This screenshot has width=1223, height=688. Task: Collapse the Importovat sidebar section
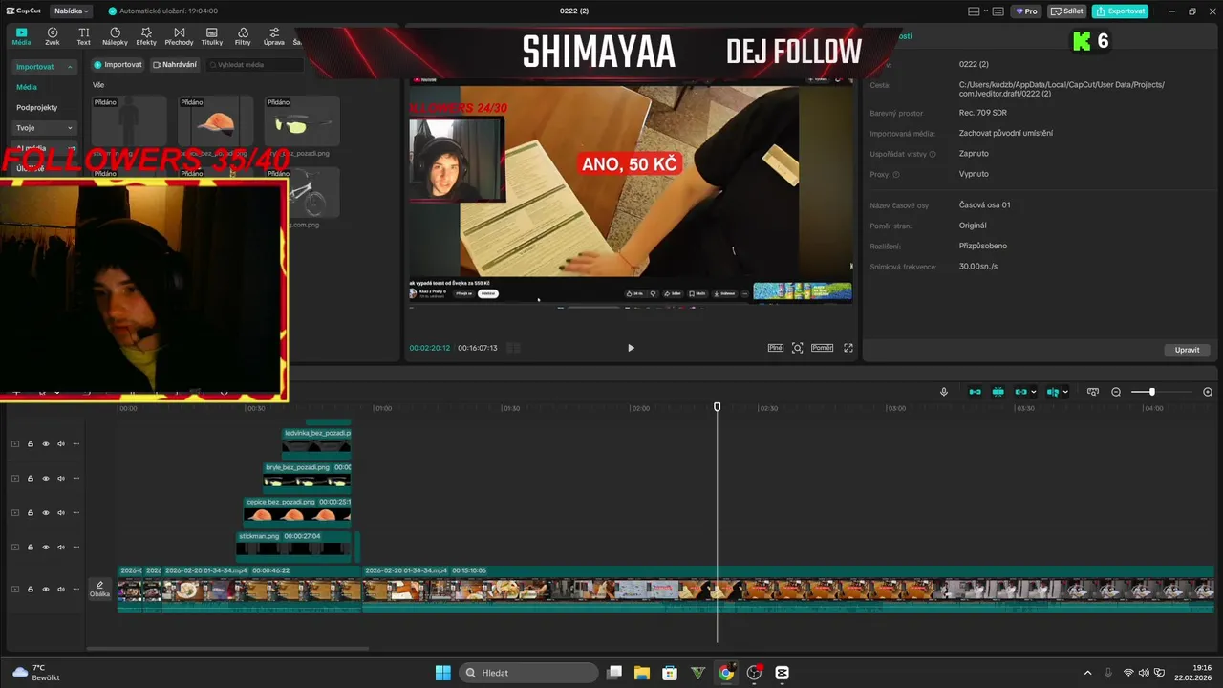click(45, 67)
